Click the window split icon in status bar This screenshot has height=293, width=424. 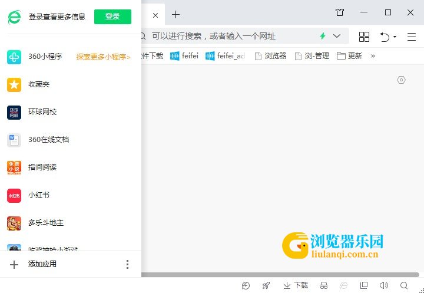(x=364, y=285)
